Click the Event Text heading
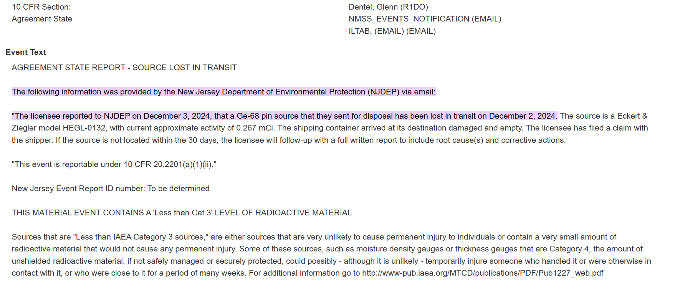 click(x=26, y=52)
